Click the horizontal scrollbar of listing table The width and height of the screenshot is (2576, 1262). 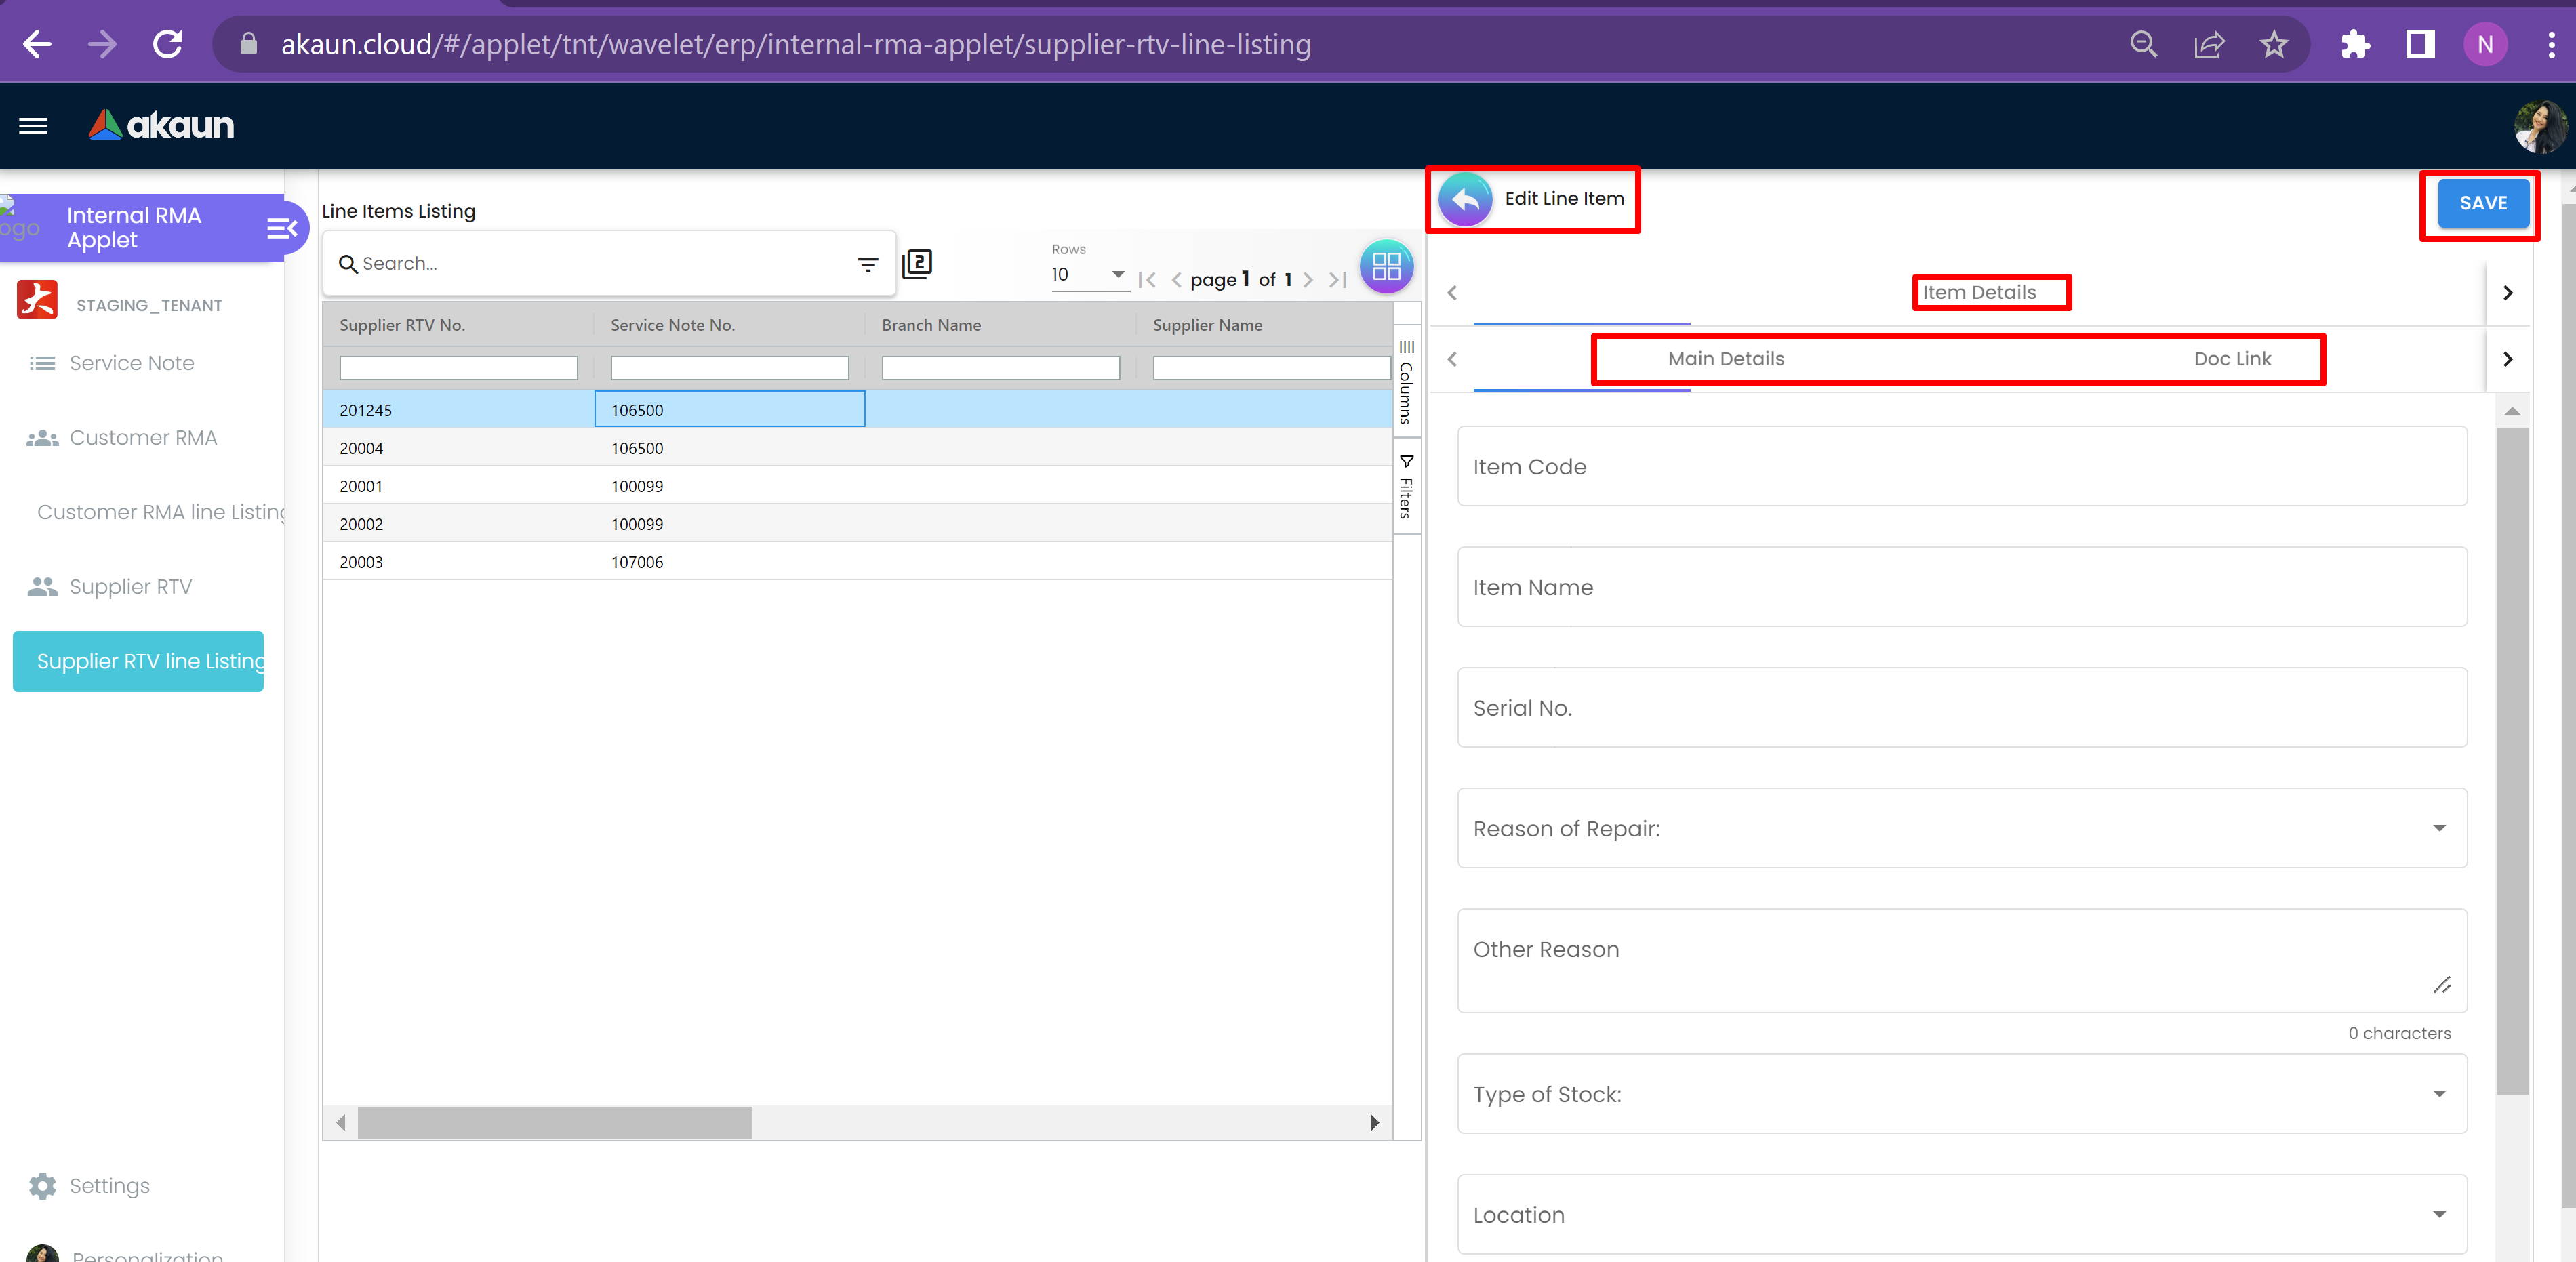click(555, 1122)
